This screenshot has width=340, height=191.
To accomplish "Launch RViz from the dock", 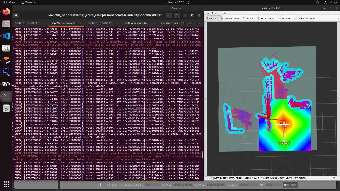I will [6, 84].
